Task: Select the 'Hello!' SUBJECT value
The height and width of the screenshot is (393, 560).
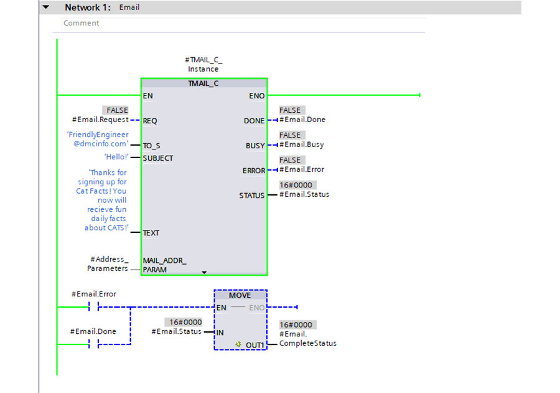Action: point(116,157)
